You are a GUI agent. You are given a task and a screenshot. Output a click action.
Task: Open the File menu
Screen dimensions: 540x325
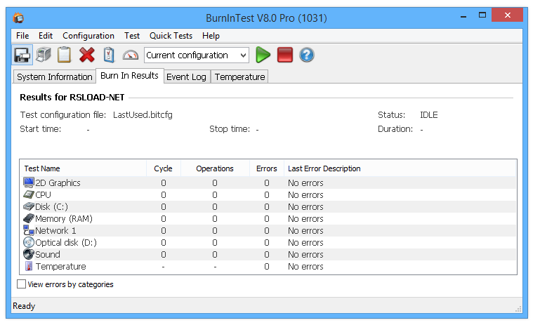[22, 36]
